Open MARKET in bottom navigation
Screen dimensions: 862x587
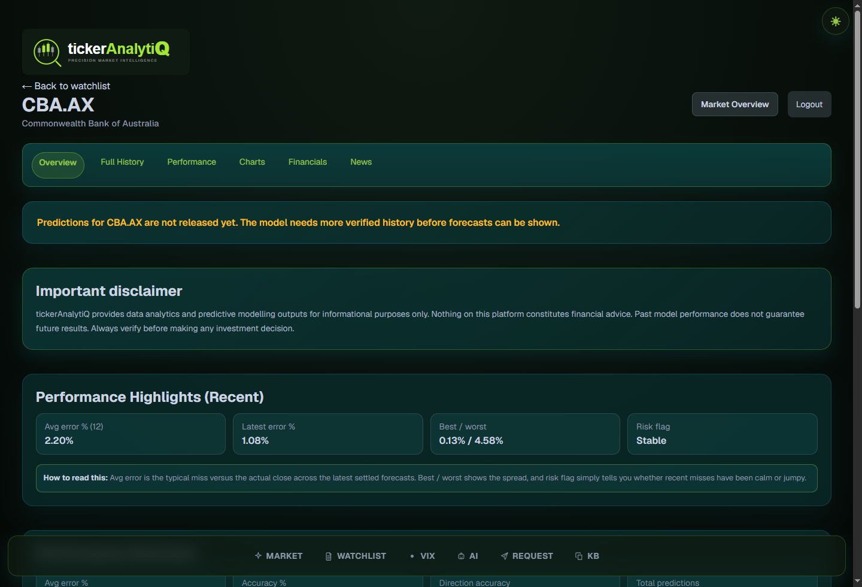tap(278, 556)
